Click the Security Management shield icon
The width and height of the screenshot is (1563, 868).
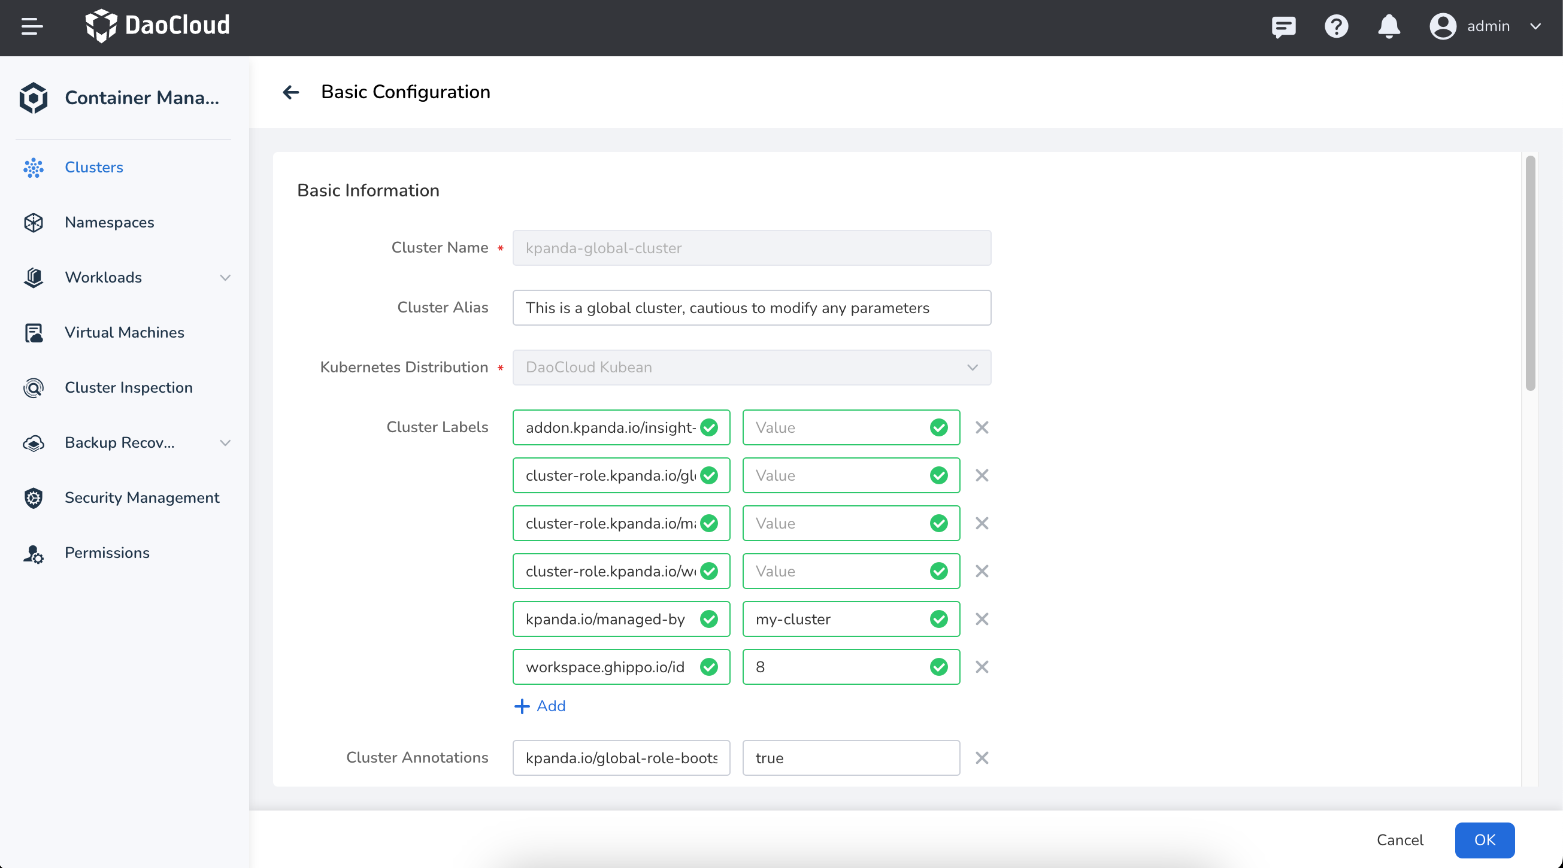(34, 497)
